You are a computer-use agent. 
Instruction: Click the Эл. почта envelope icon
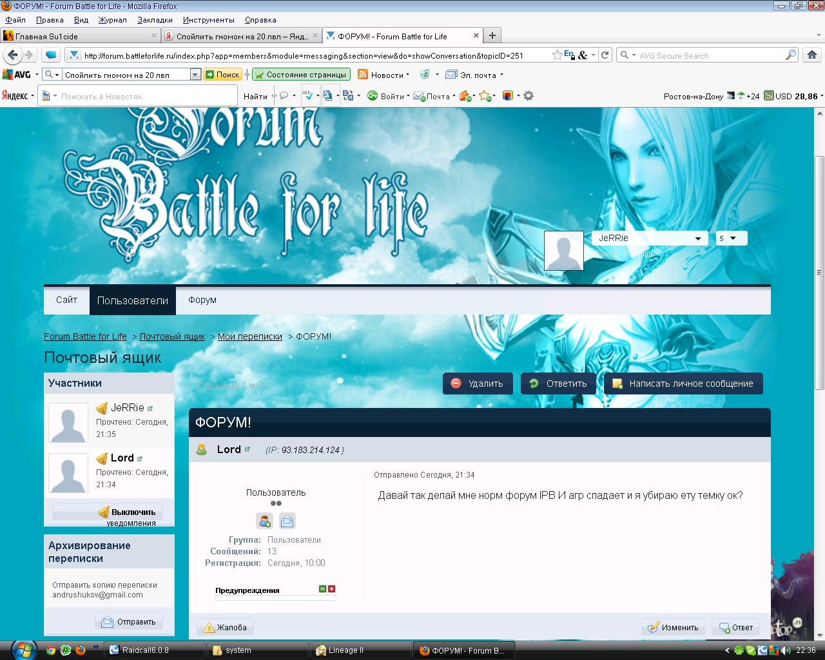(451, 75)
